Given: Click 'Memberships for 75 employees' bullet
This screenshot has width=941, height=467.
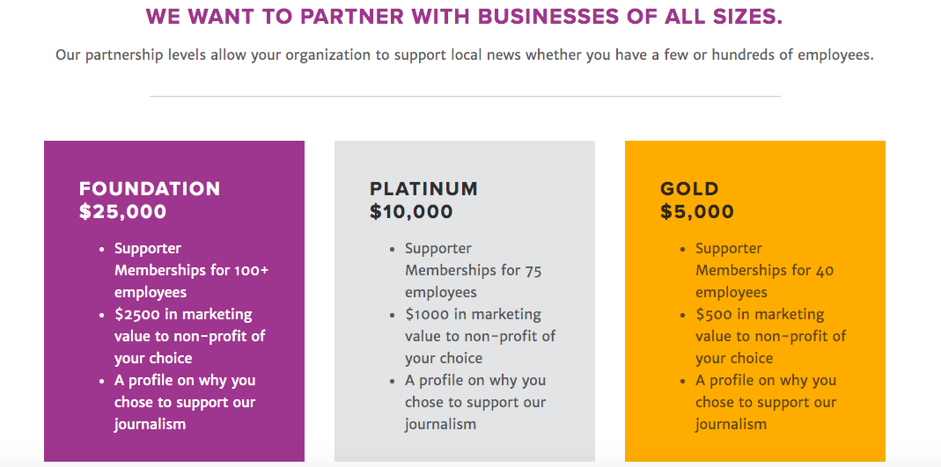Looking at the screenshot, I should (x=474, y=270).
